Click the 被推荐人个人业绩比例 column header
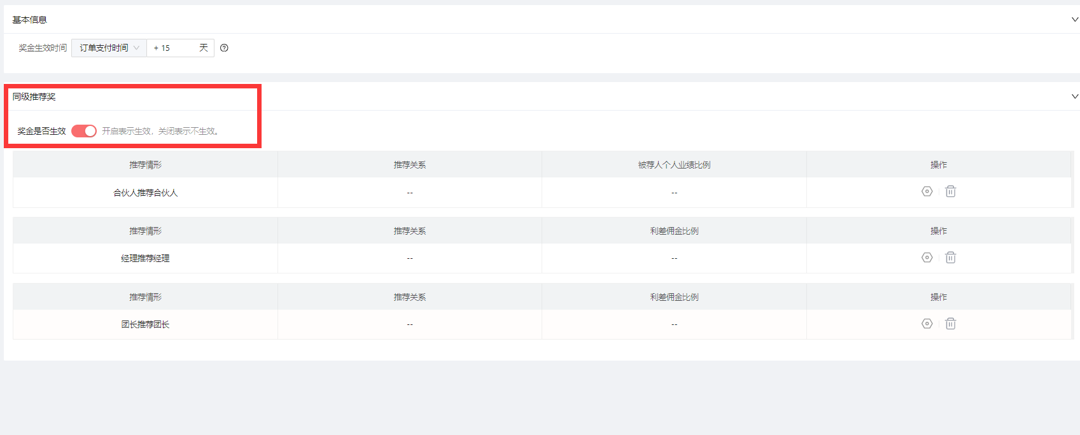Screen dimensions: 1080x435 (674, 165)
